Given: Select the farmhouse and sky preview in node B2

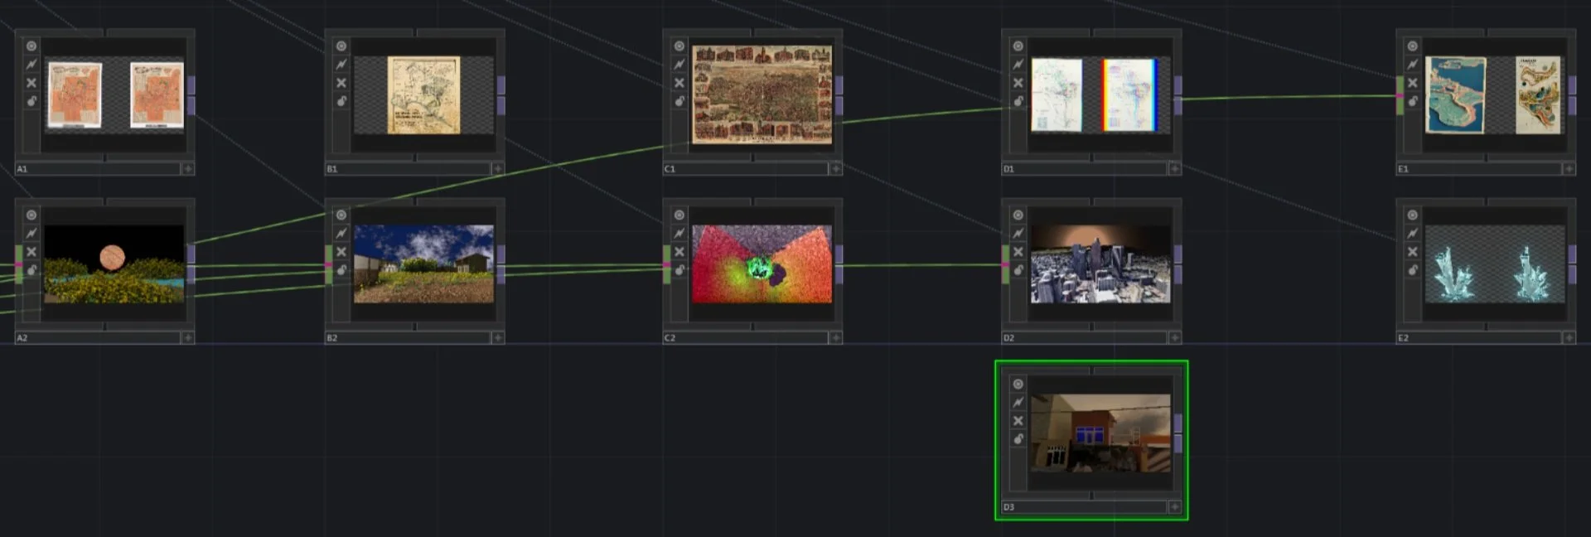Looking at the screenshot, I should tap(424, 264).
